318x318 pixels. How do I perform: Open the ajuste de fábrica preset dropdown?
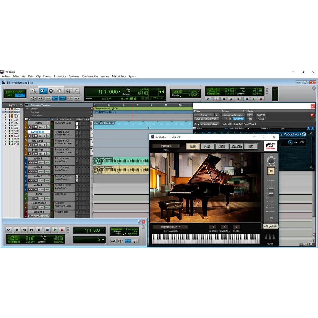click(233, 115)
